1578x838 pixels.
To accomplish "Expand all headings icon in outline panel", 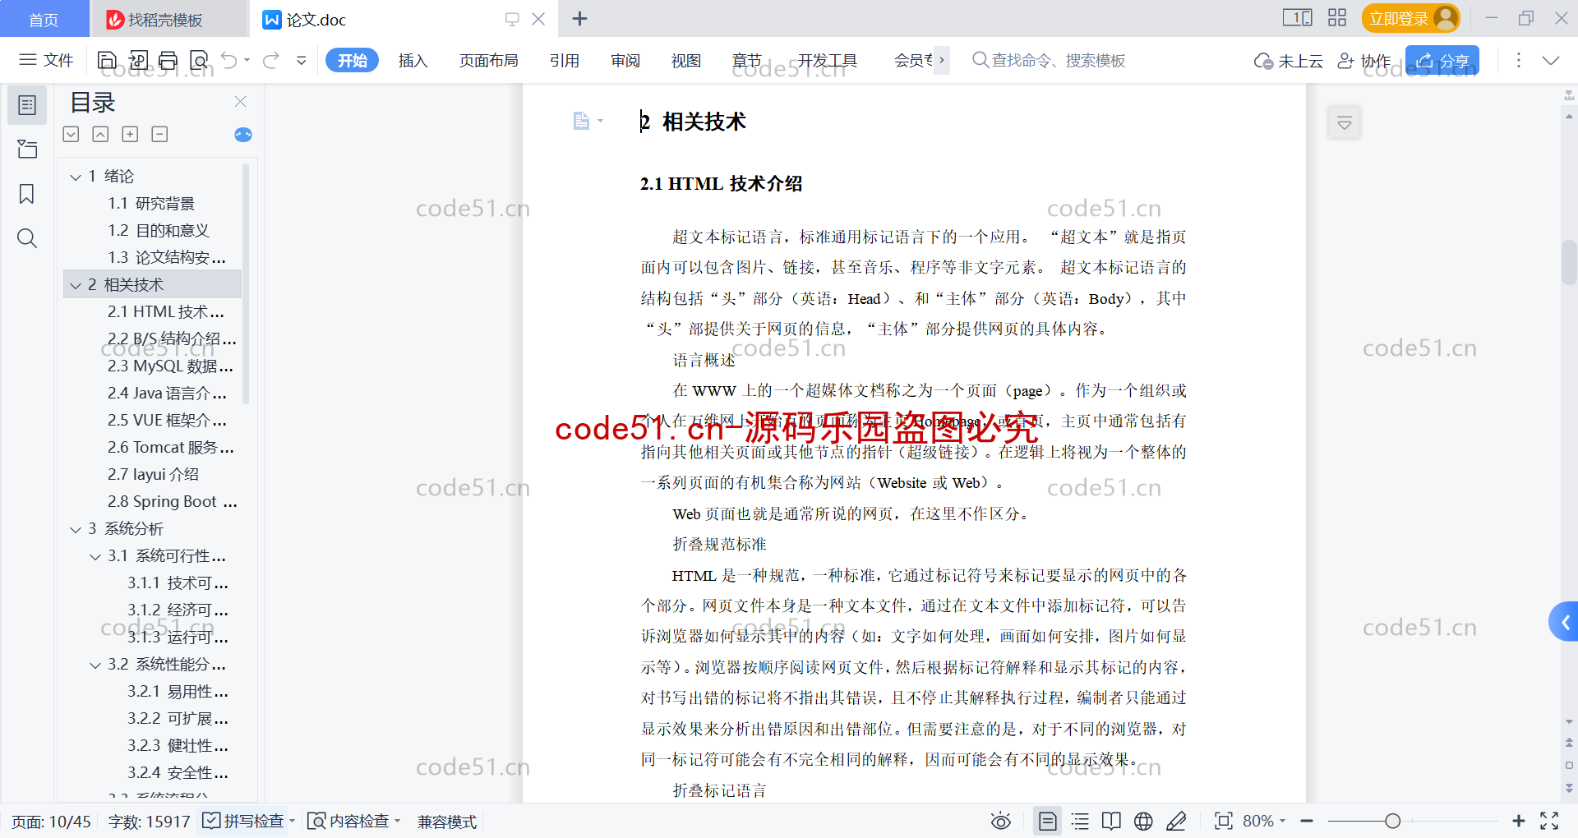I will pos(72,134).
